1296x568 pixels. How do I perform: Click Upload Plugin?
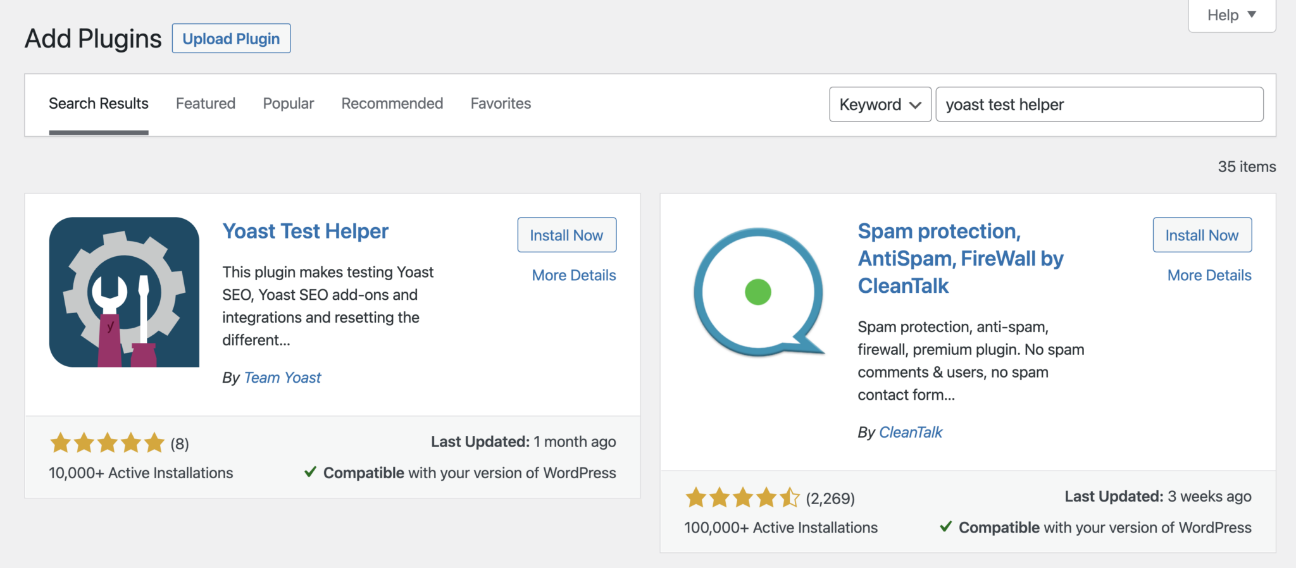[x=230, y=38]
